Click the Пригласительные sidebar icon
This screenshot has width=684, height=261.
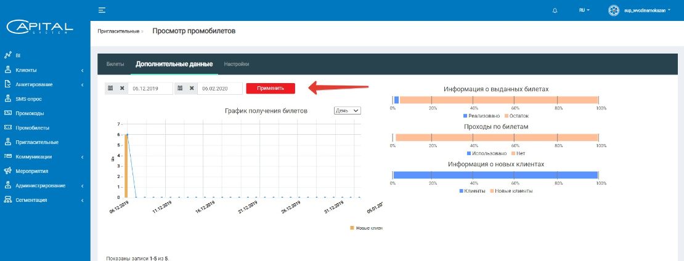7,142
